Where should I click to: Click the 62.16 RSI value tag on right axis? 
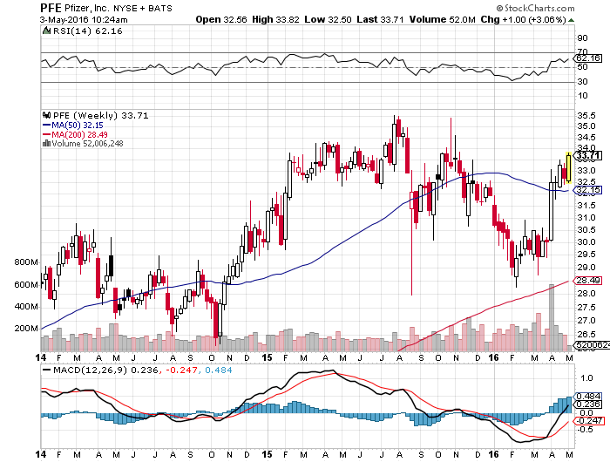point(588,58)
